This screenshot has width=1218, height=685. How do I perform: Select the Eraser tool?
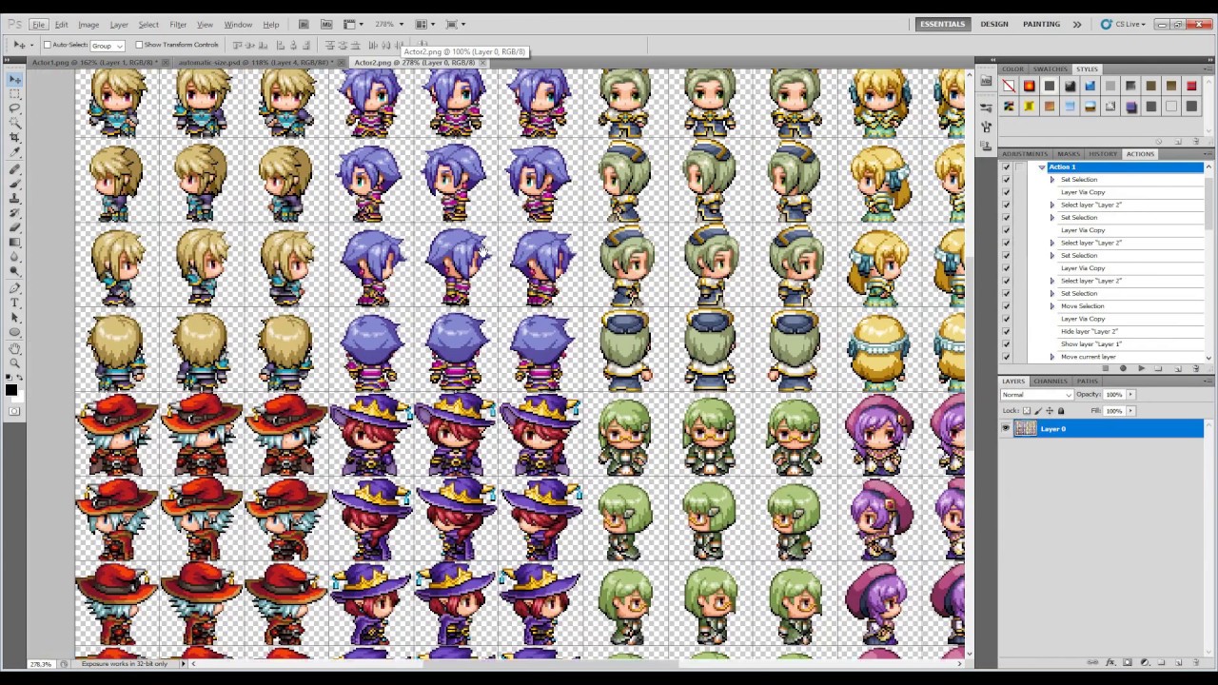click(15, 226)
